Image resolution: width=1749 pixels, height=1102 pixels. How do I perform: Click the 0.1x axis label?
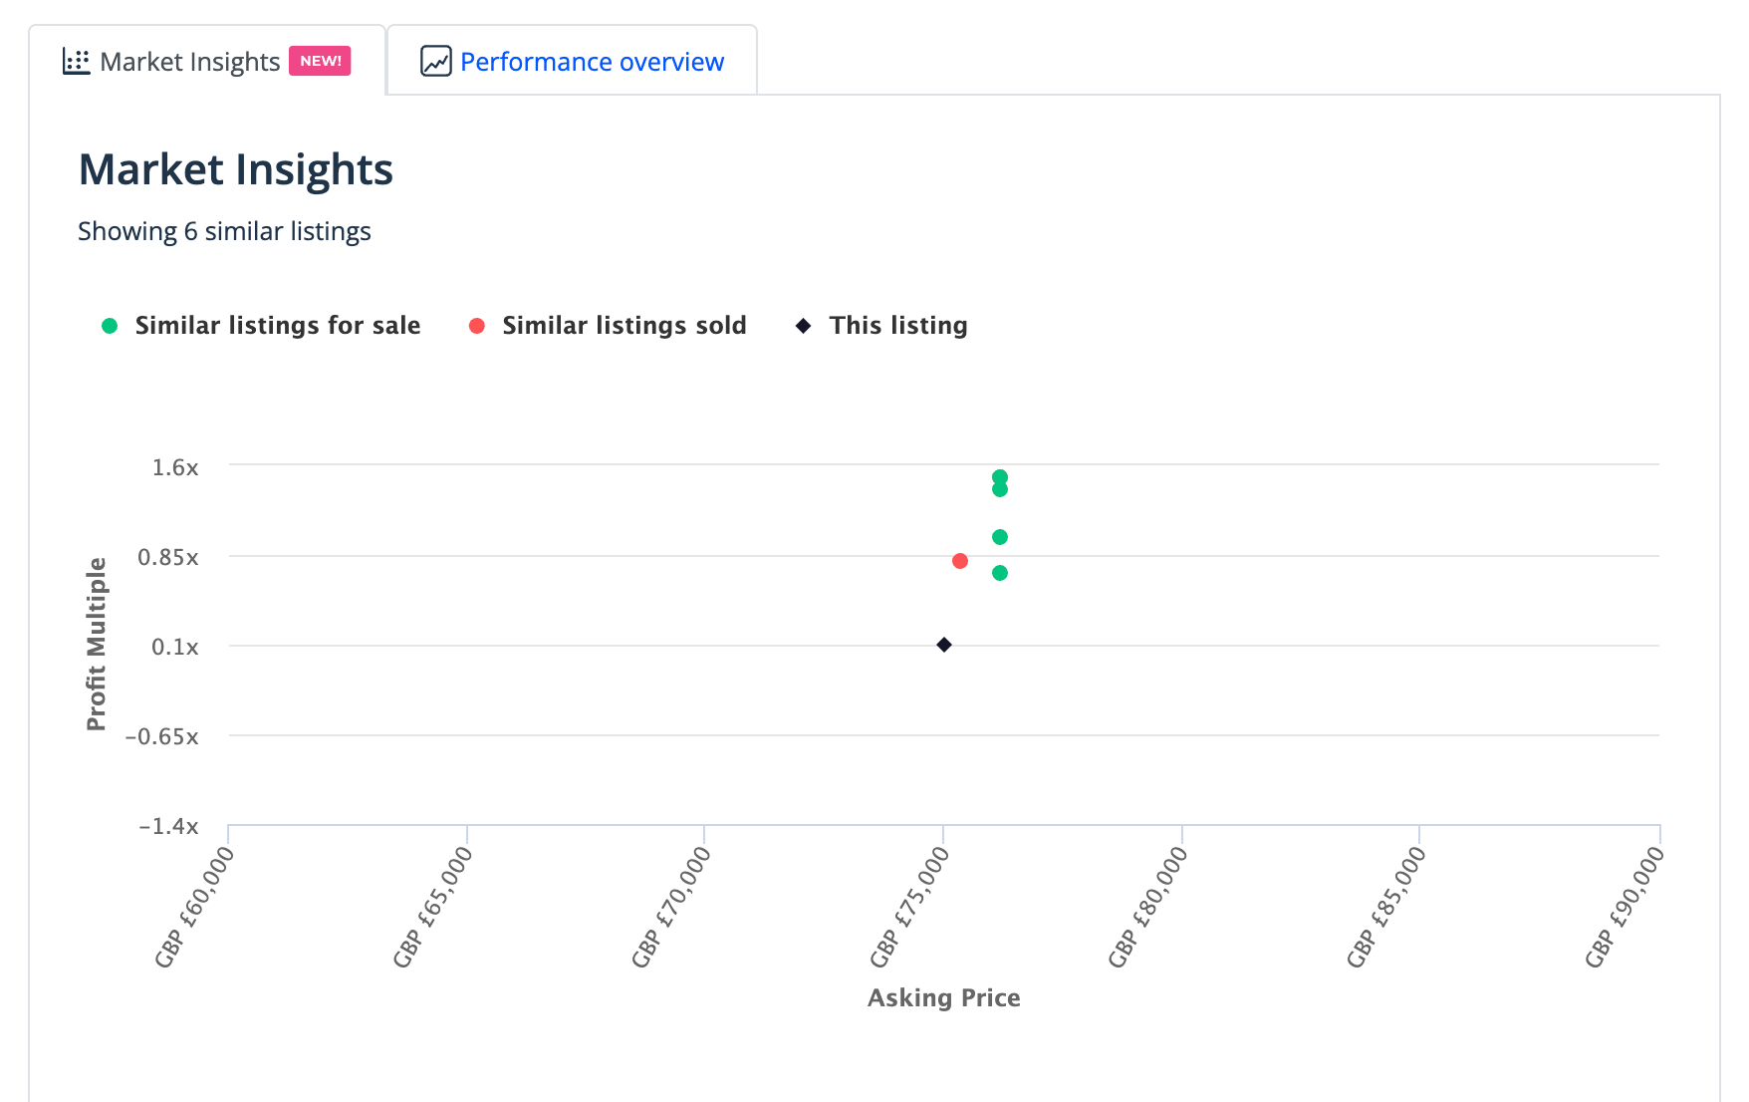175,647
